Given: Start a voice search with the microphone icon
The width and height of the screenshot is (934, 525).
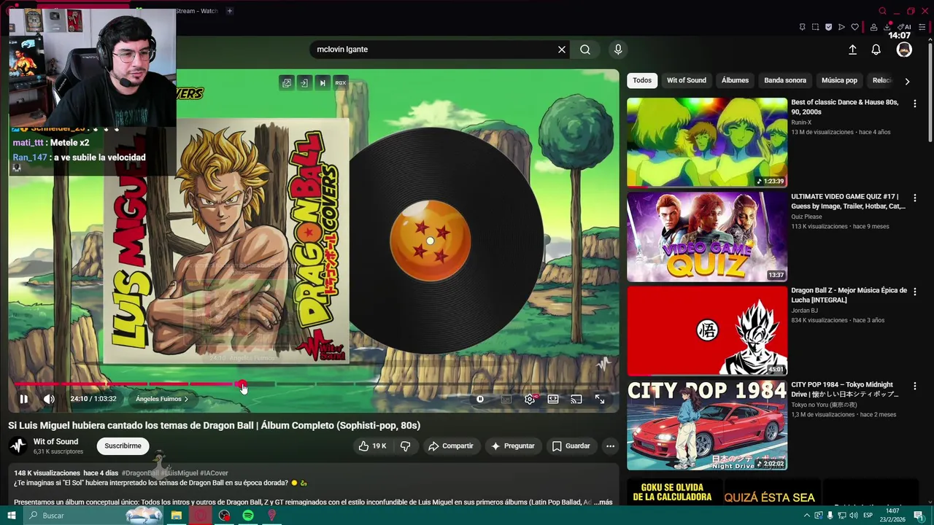Looking at the screenshot, I should (618, 50).
